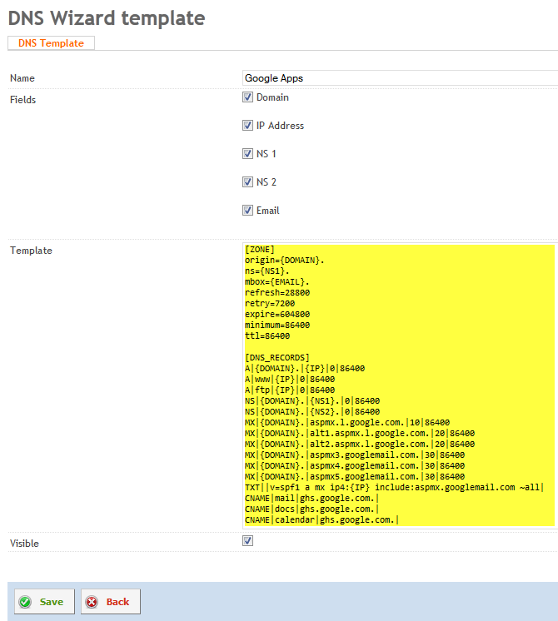Click the A|{DOMAIN}.|{IP} record line
Image resolution: width=558 pixels, height=621 pixels.
(x=305, y=368)
